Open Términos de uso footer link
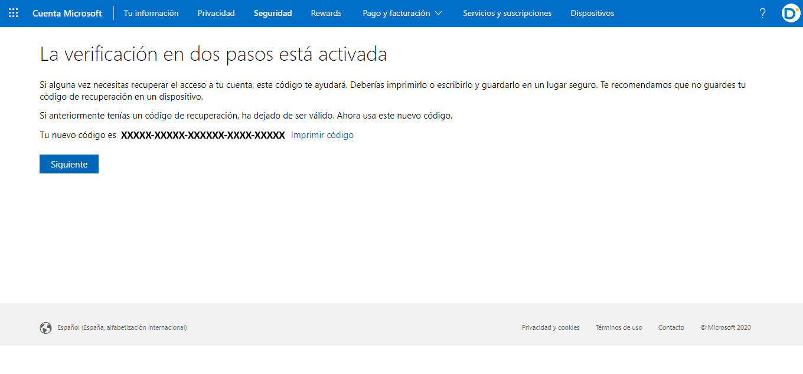The height and width of the screenshot is (374, 803). tap(619, 327)
